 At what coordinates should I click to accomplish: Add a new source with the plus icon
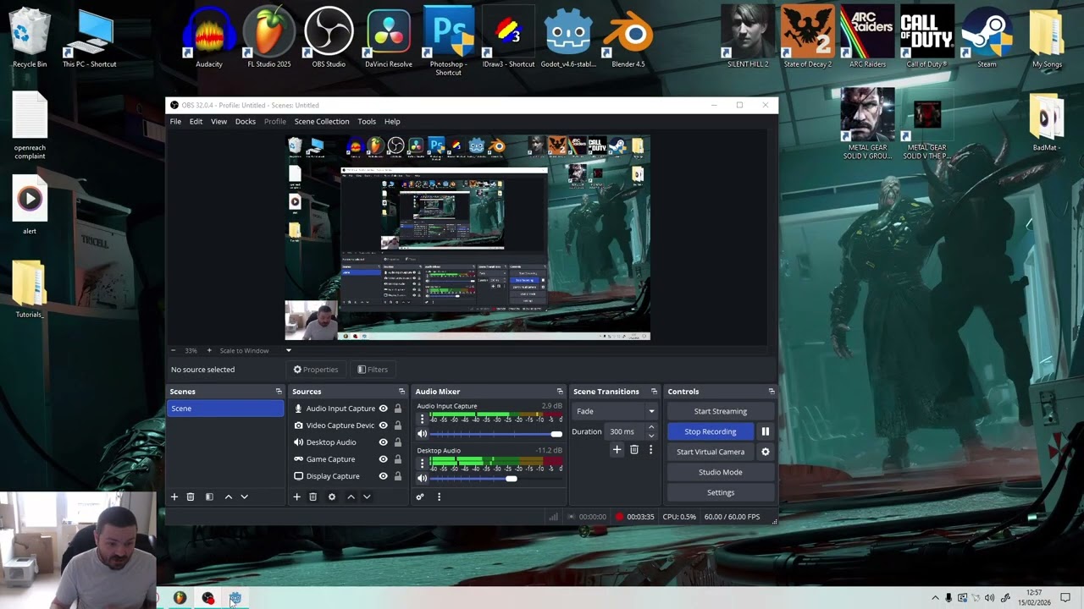tap(296, 497)
